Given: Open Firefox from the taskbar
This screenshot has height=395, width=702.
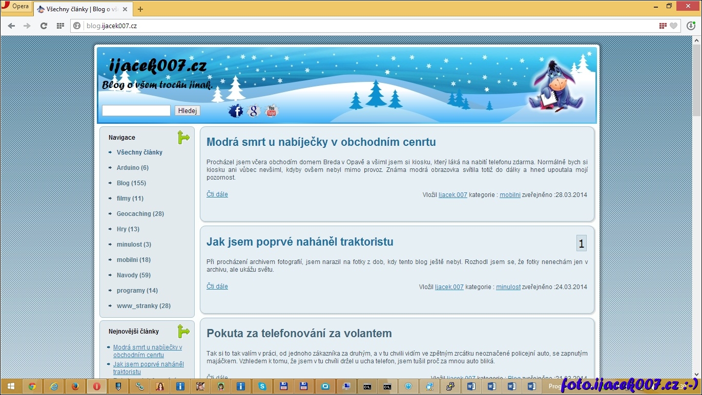Looking at the screenshot, I should [x=75, y=386].
